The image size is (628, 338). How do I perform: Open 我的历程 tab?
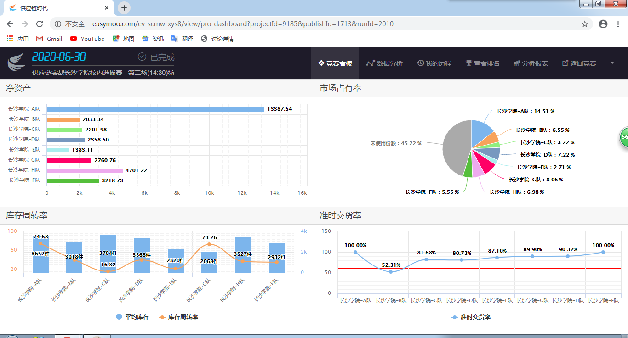tap(434, 63)
